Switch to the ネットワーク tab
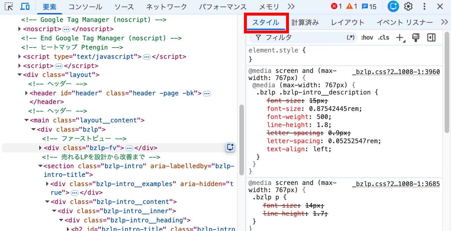The width and height of the screenshot is (451, 231). click(166, 7)
